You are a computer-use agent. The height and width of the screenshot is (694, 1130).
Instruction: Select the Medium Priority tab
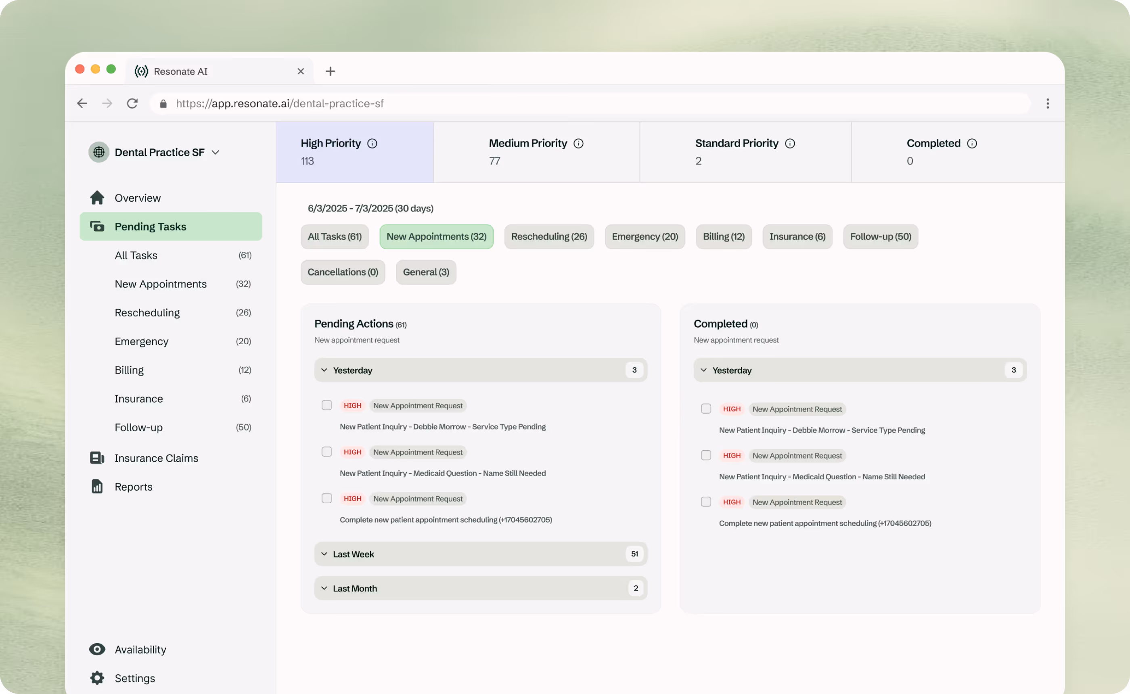coord(536,152)
